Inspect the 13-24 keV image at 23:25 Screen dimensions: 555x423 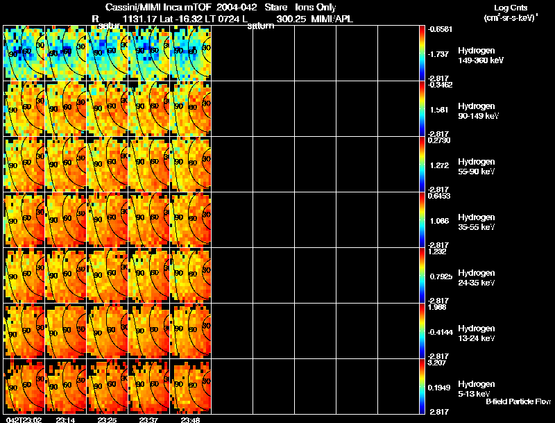(x=108, y=331)
